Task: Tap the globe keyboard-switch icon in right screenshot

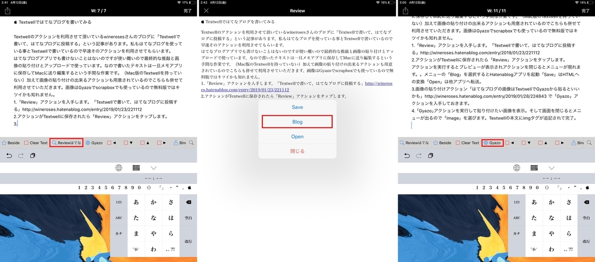Action: 516,168
